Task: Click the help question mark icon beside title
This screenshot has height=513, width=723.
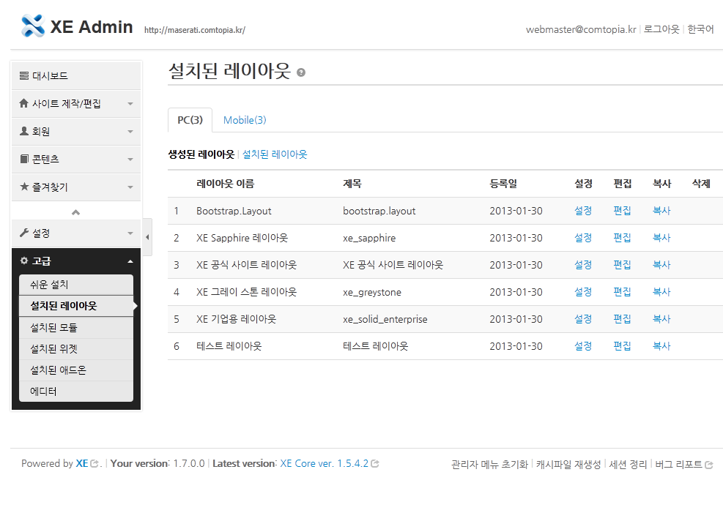Action: click(x=301, y=72)
